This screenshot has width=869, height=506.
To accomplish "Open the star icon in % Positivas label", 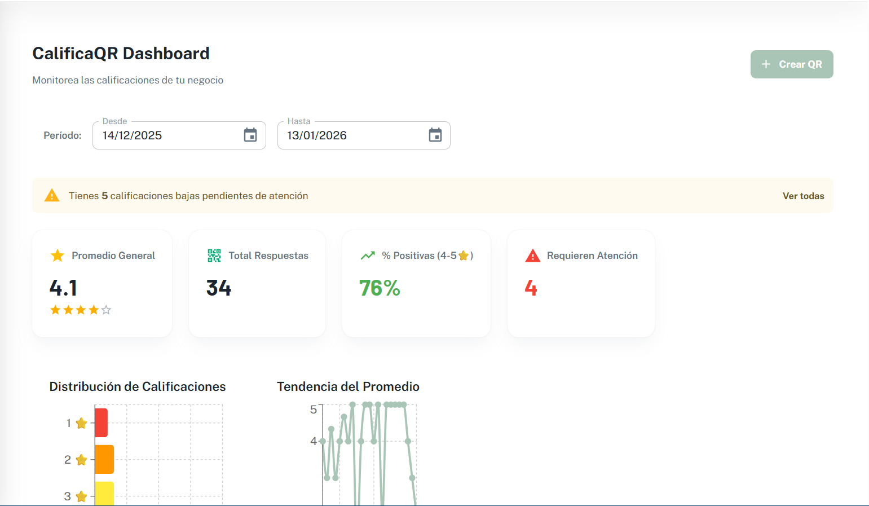I will click(x=464, y=255).
